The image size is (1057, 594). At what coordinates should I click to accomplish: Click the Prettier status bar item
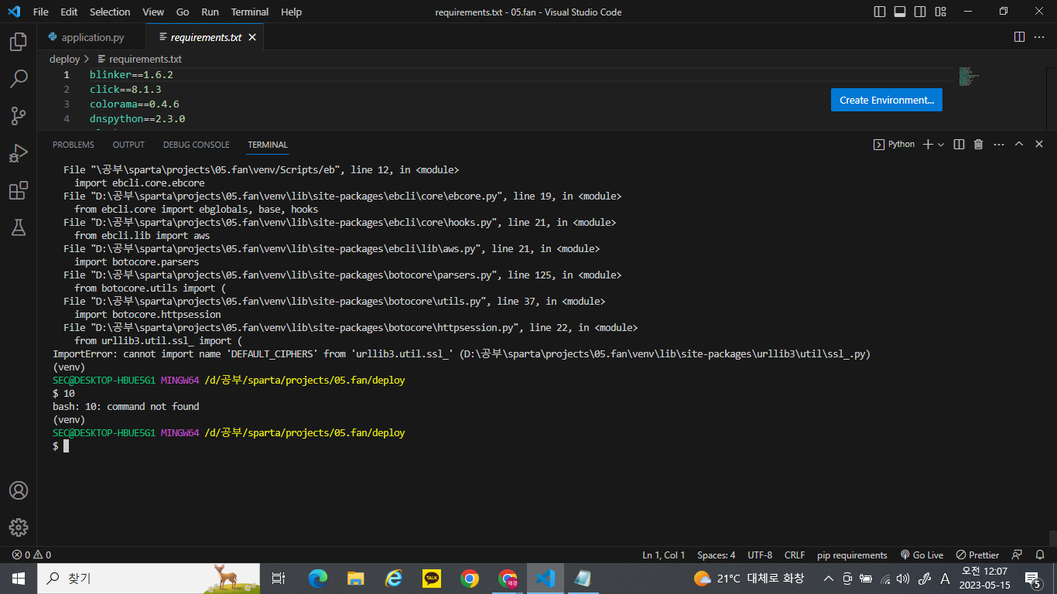coord(977,555)
